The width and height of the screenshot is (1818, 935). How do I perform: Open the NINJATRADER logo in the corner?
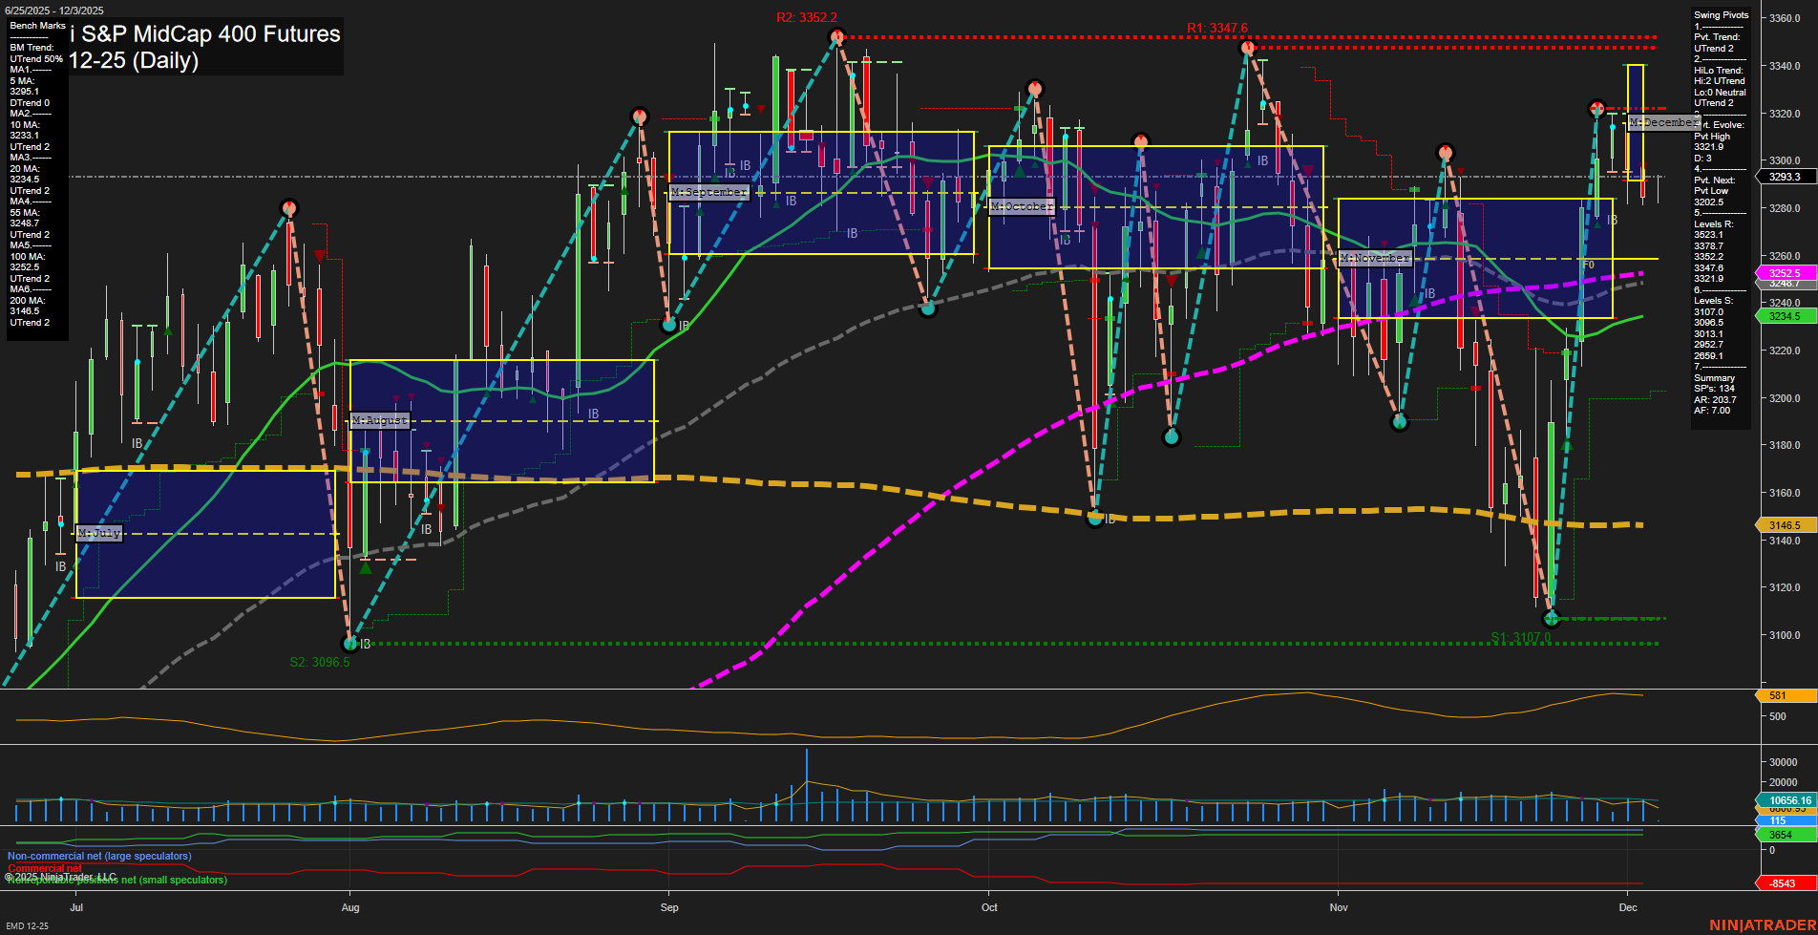1763,923
